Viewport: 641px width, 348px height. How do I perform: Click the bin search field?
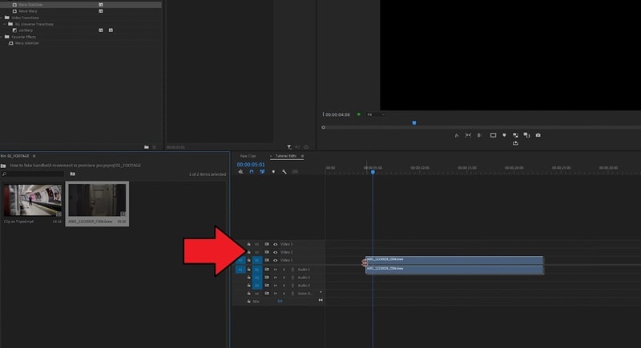(34, 174)
